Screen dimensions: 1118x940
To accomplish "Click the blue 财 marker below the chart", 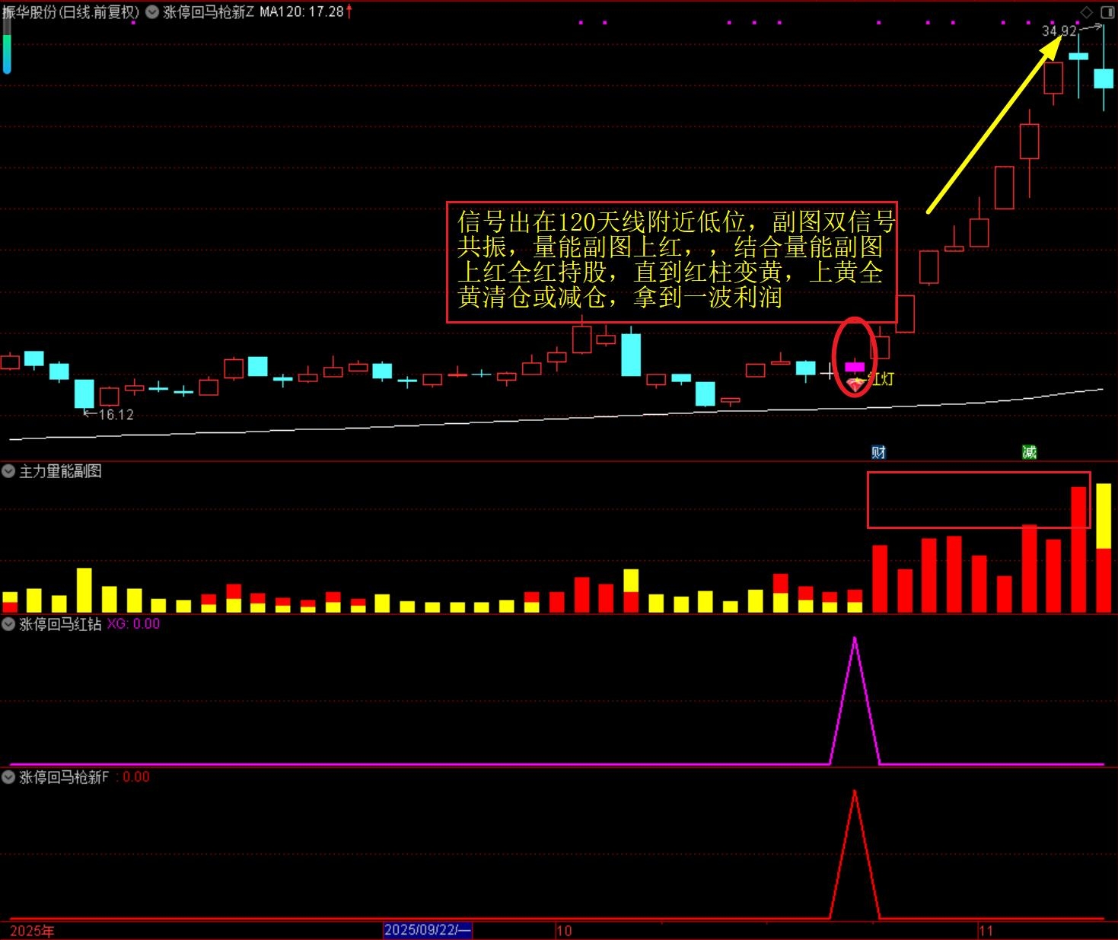I will point(878,452).
